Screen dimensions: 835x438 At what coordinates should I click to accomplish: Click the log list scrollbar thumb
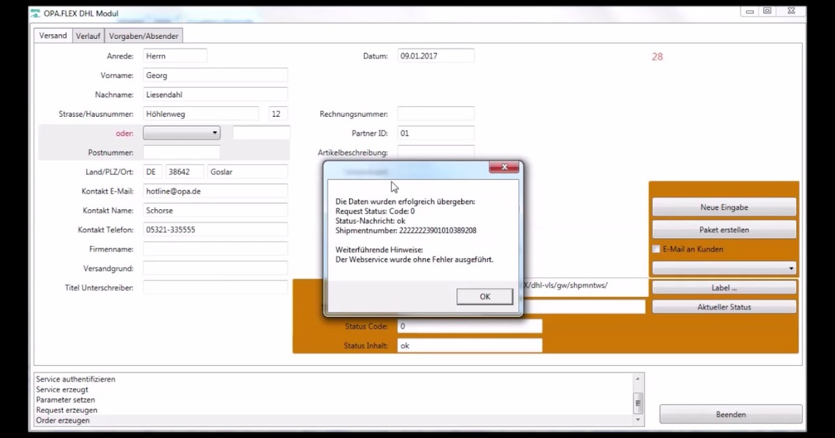[638, 403]
